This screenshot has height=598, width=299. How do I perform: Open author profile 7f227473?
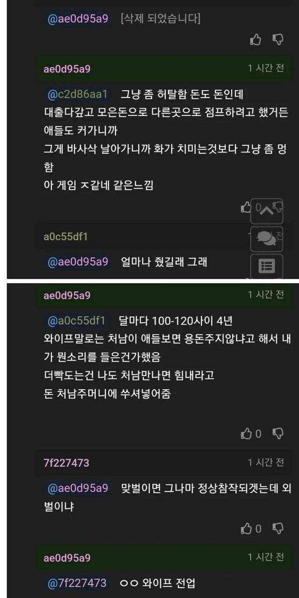pos(66,463)
